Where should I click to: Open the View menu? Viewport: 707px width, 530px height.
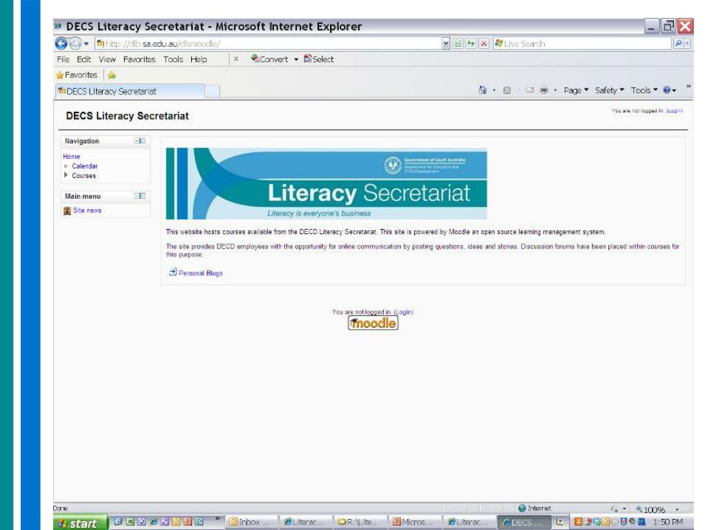point(107,59)
